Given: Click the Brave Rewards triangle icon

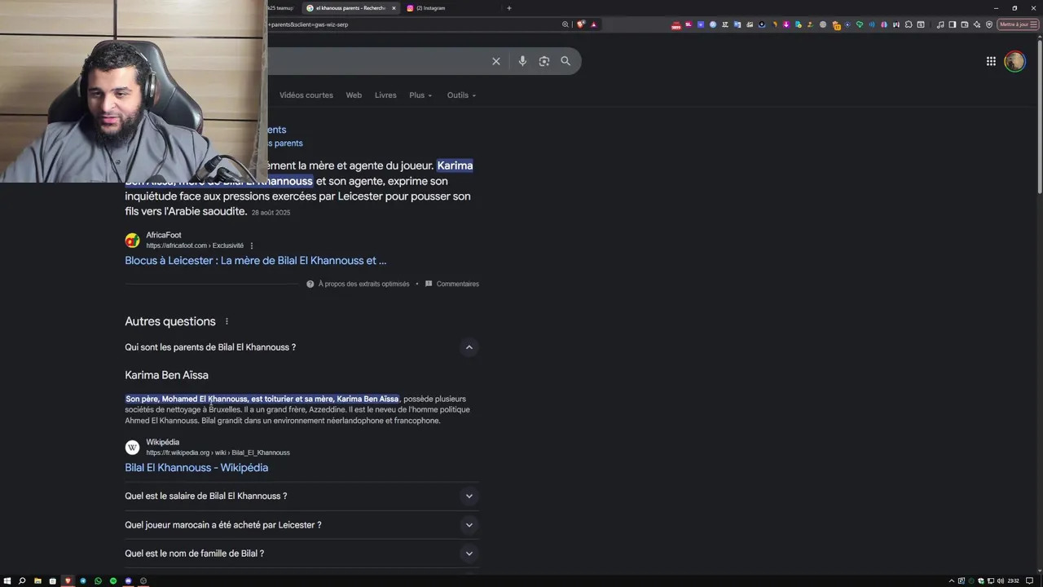Looking at the screenshot, I should pos(593,24).
